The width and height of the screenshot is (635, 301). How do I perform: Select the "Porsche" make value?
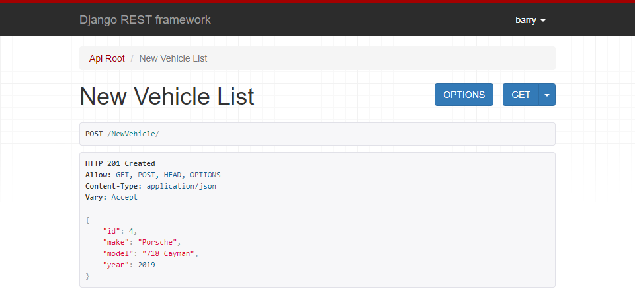click(x=157, y=243)
